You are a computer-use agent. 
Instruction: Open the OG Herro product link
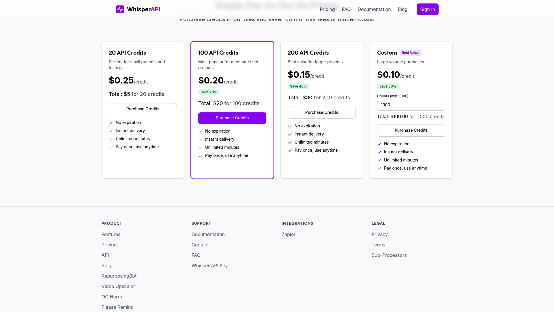[112, 297]
